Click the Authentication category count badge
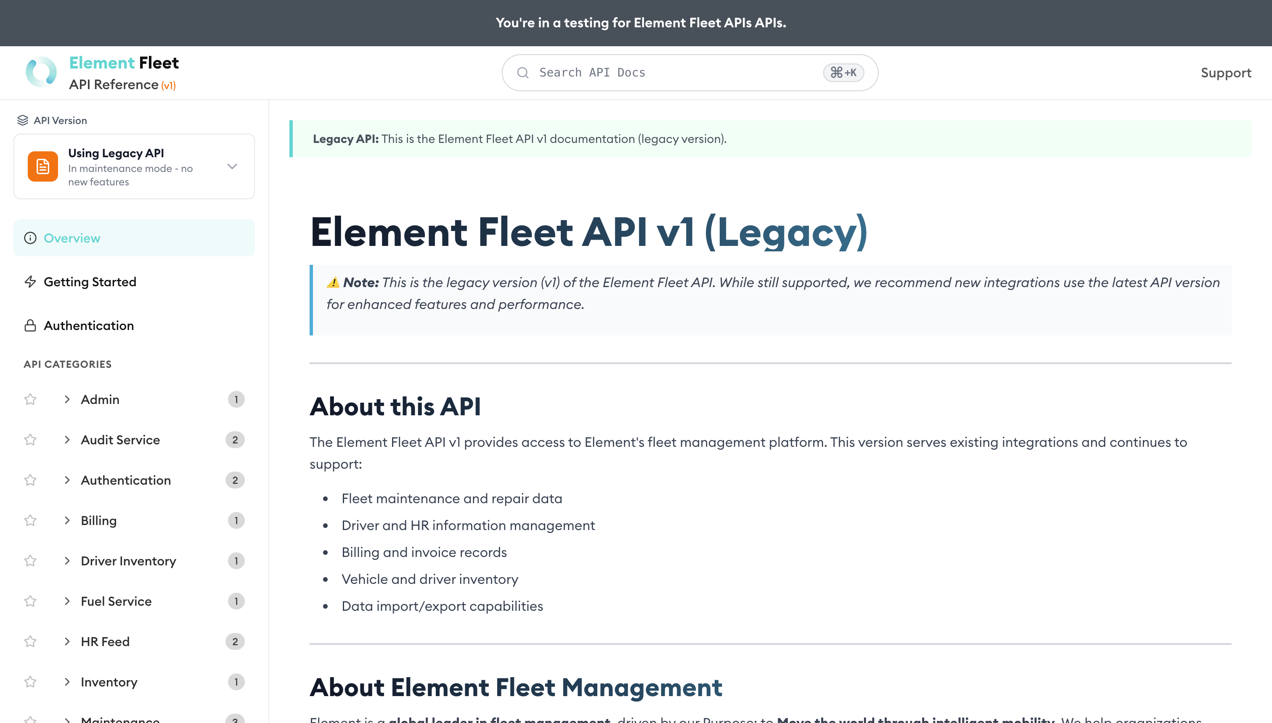Screen dimensions: 1272x723 click(235, 480)
